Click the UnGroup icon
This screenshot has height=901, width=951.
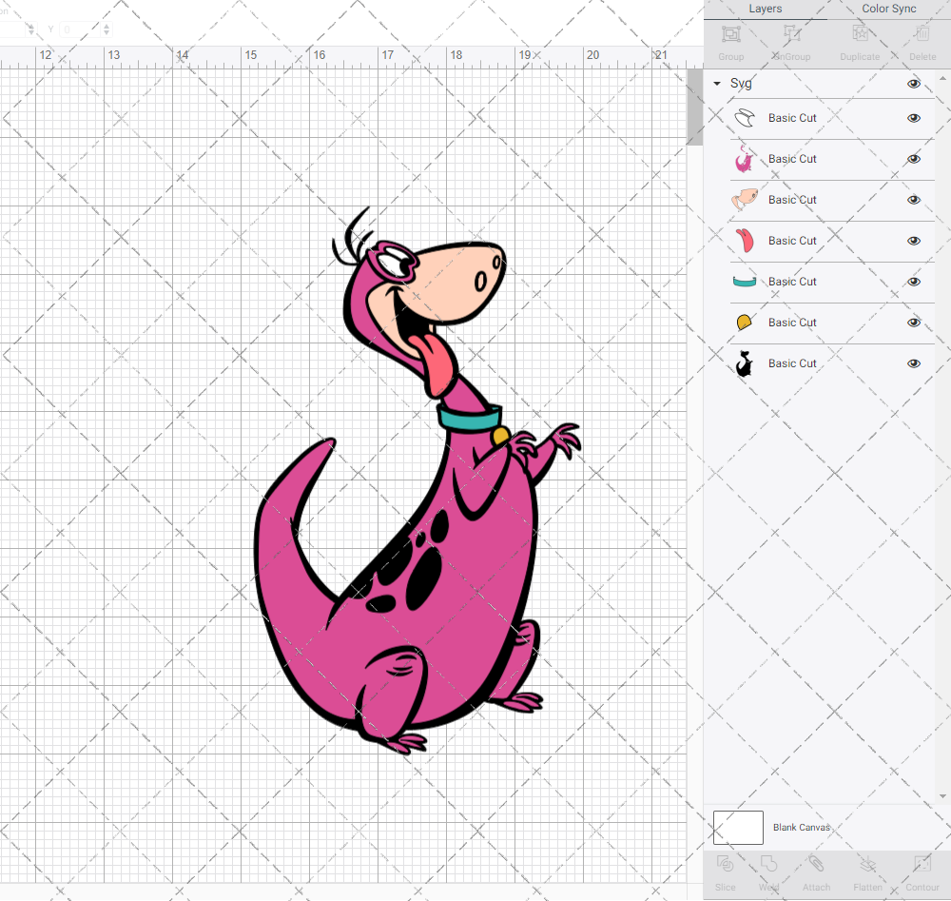click(791, 33)
